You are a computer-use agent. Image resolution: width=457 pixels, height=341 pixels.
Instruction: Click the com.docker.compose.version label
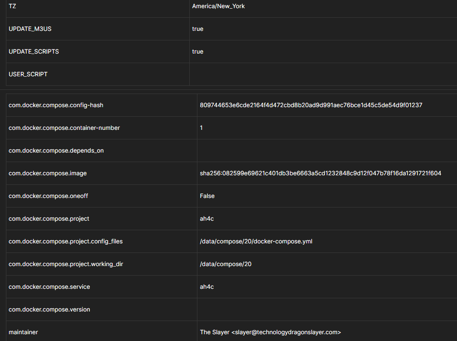49,310
